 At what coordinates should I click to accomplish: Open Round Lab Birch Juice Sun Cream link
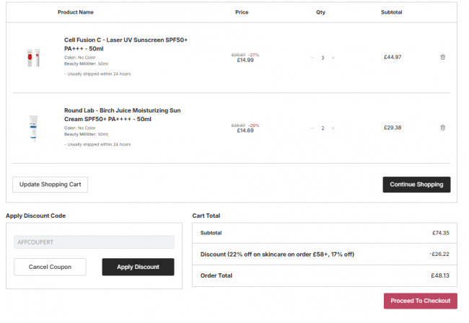pyautogui.click(x=123, y=115)
